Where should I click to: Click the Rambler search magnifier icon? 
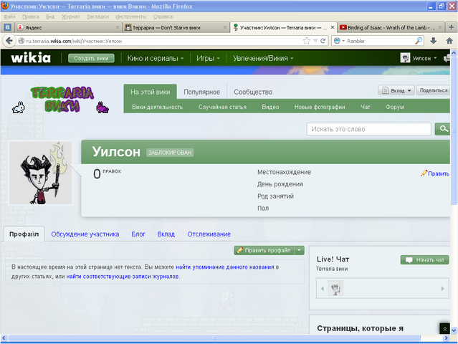[419, 41]
